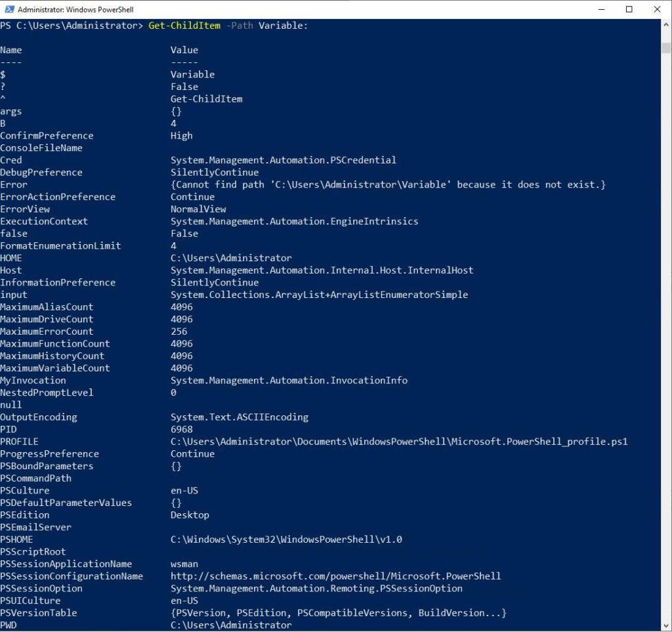Select the MaximumVariableCount variable name
Screen dimensions: 672x632
pyautogui.click(x=55, y=368)
